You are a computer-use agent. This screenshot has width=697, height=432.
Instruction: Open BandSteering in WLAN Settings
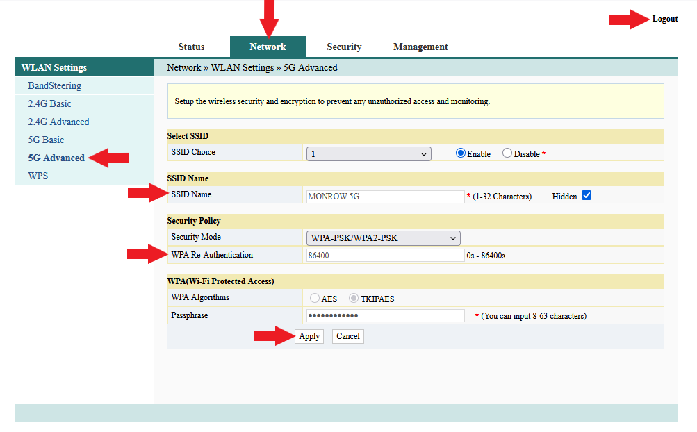pos(55,86)
